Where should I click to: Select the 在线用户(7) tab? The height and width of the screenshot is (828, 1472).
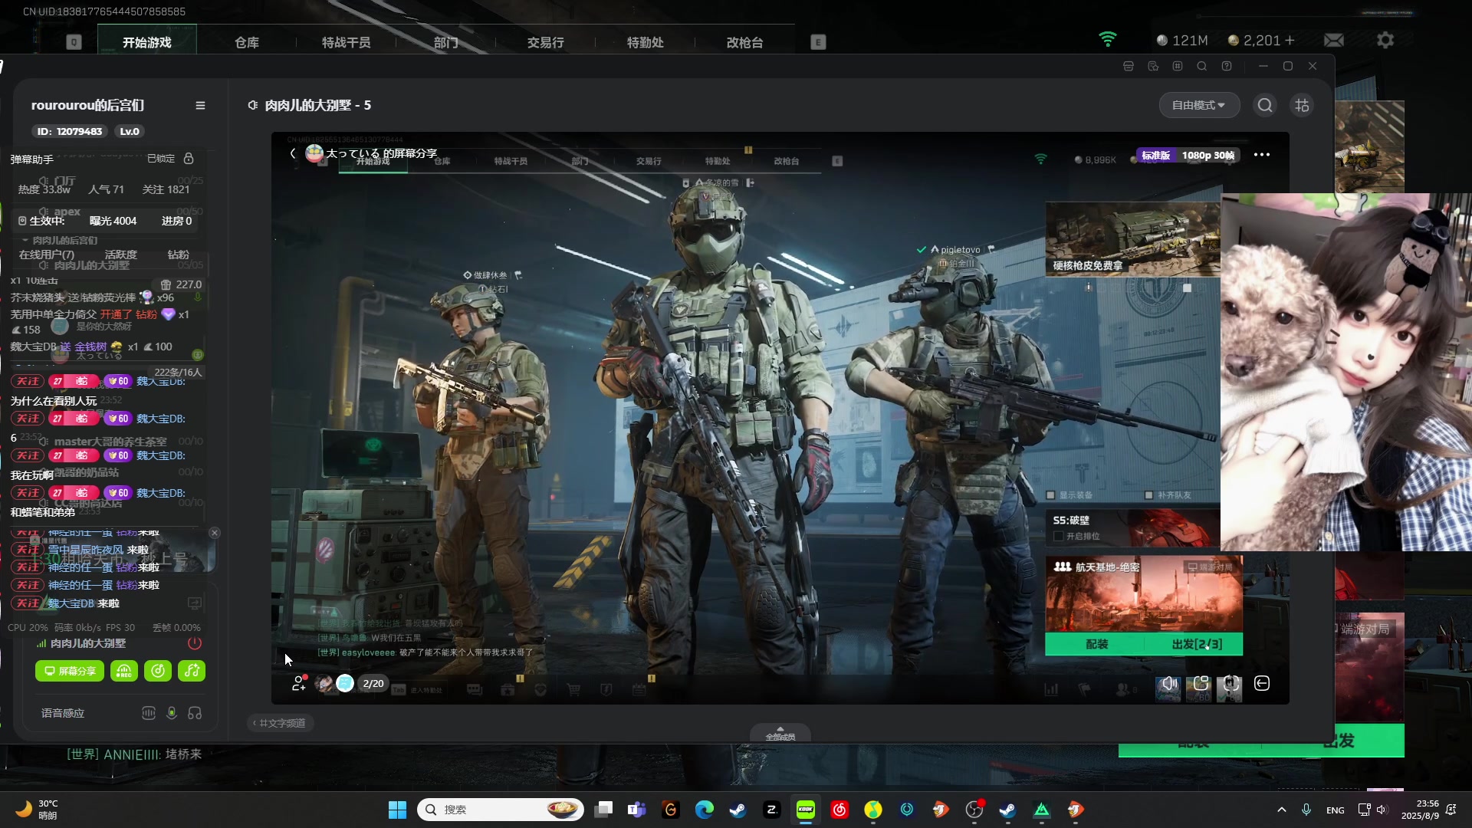coord(47,255)
